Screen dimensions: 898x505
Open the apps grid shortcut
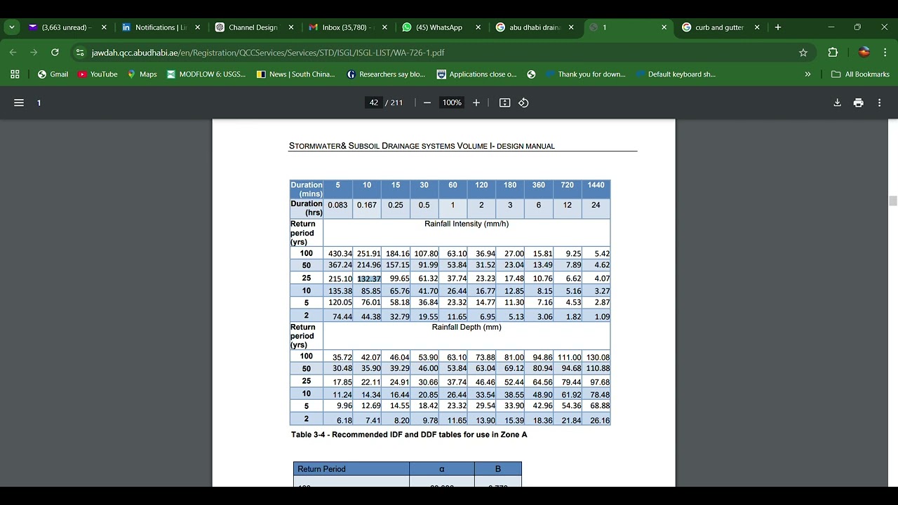[15, 74]
